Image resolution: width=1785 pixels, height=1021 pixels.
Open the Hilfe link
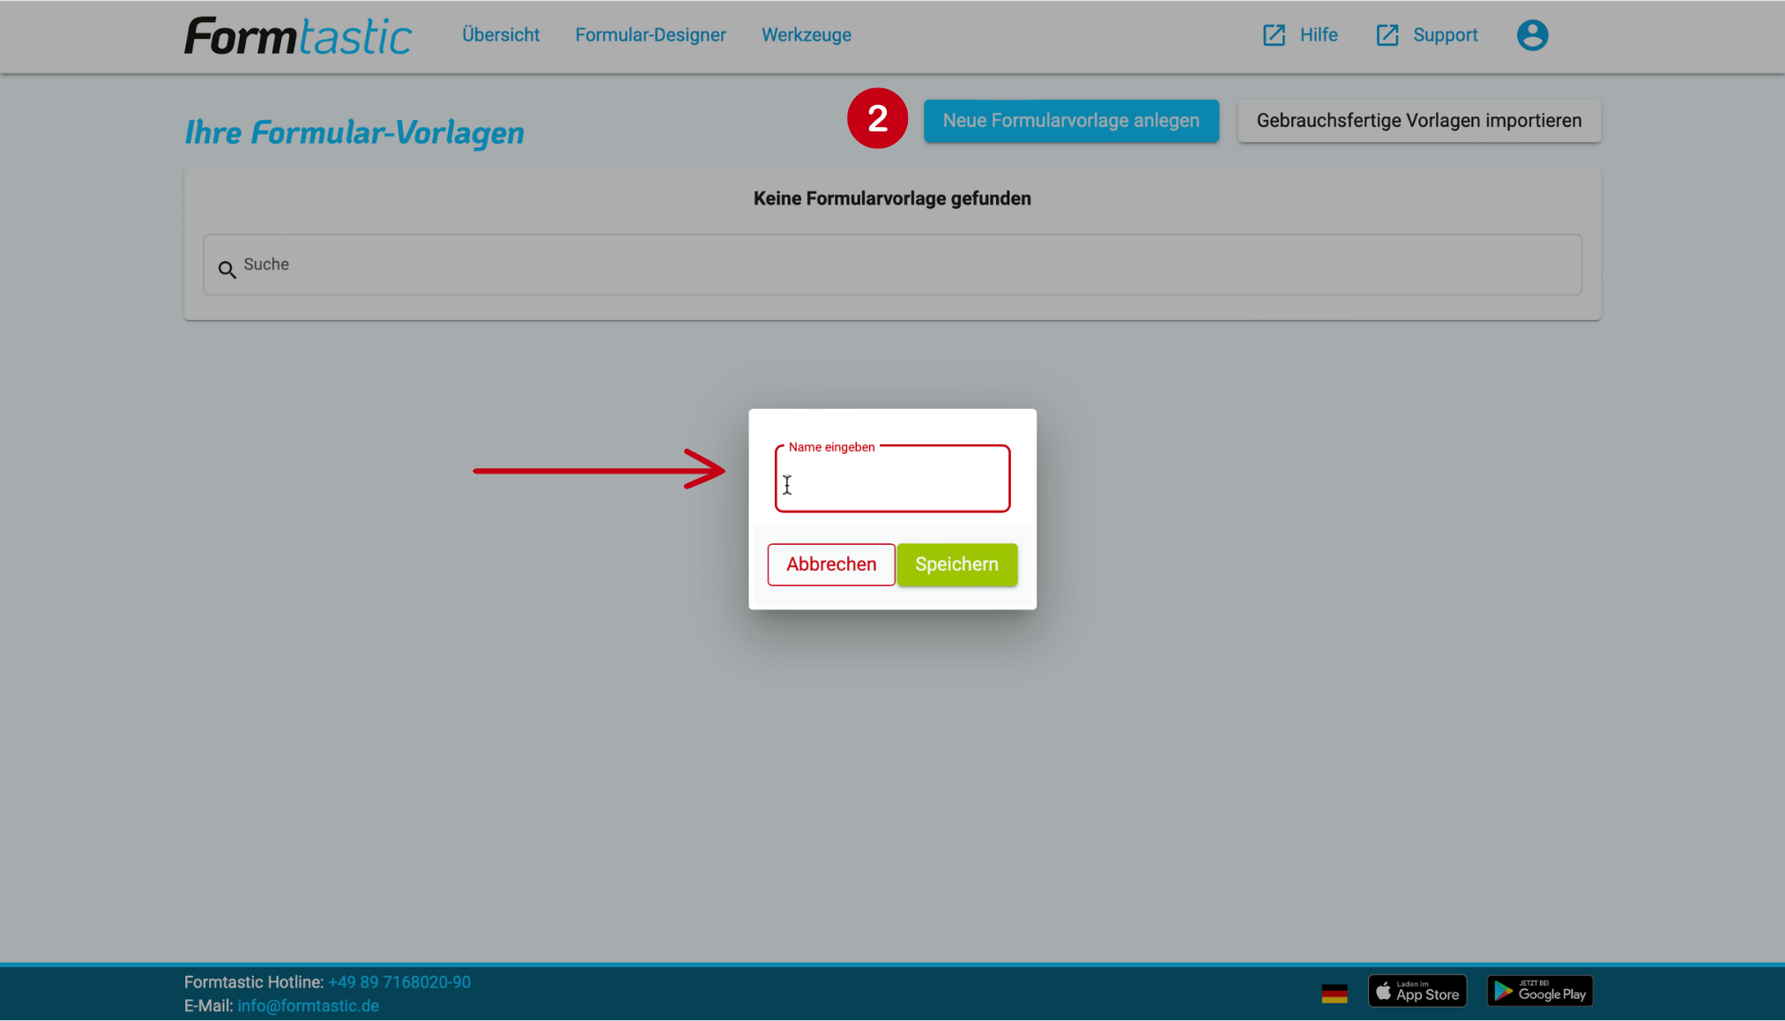click(x=1319, y=35)
